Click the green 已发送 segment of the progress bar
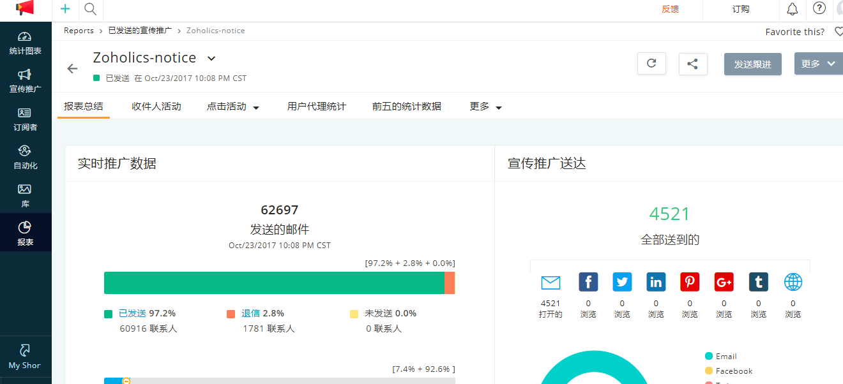843x384 pixels. tap(275, 283)
